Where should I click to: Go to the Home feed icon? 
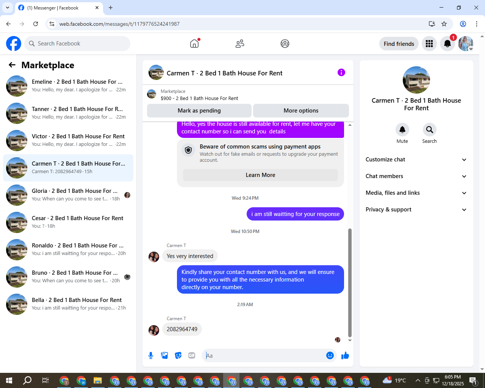point(194,44)
